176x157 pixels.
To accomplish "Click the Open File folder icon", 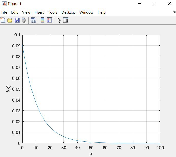I will (10, 20).
